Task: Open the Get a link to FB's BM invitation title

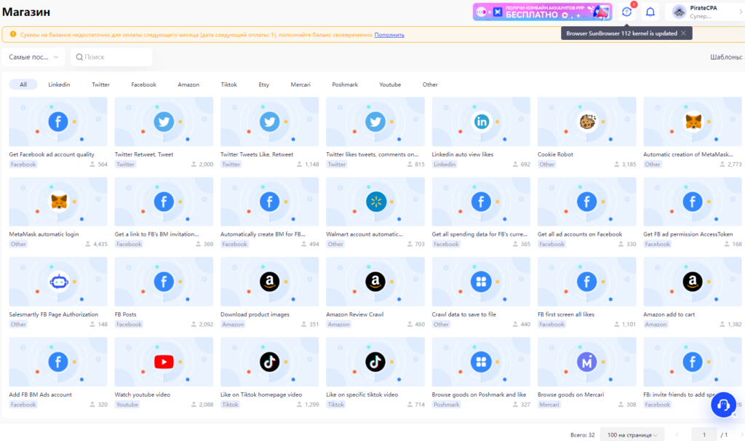Action: tap(157, 234)
